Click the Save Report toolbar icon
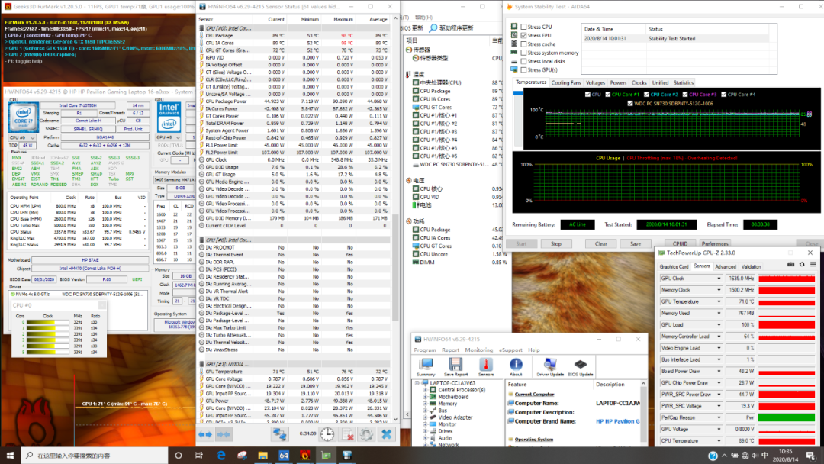 [456, 366]
